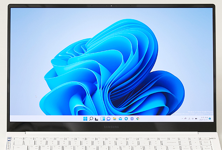222x150 pixels.
Task: Open the Widgets panel icon
Action: tap(103, 119)
